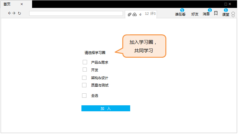The height and width of the screenshot is (134, 238).
Task: Click the back arrow navigation icon
Action: [9, 13]
